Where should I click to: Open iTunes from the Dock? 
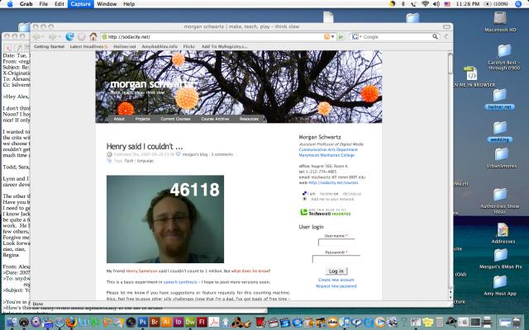pos(345,322)
